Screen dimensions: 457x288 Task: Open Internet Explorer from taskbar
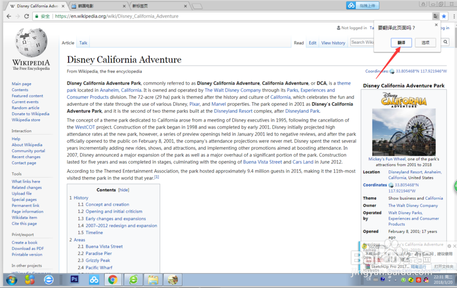pyautogui.click(x=49, y=280)
